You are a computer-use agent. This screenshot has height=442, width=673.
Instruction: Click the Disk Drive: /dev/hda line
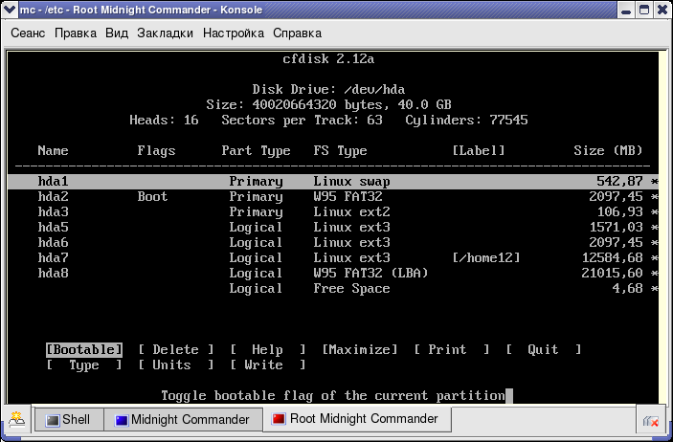click(328, 90)
